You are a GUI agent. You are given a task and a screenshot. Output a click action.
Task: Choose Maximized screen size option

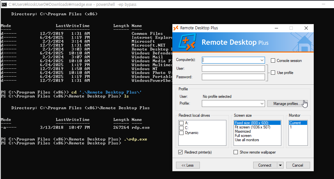(243, 131)
